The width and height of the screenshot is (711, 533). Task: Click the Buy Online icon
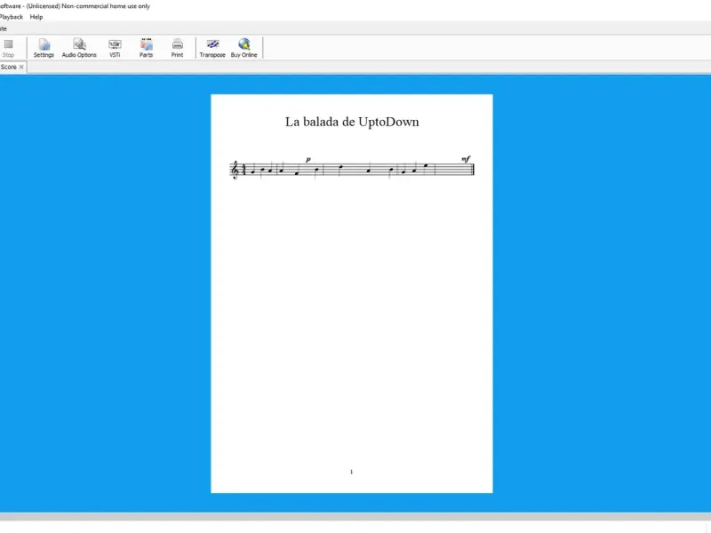pos(244,48)
